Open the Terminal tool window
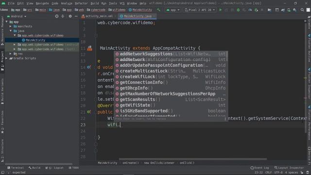Screen dimensions: 311x175 point(16,168)
